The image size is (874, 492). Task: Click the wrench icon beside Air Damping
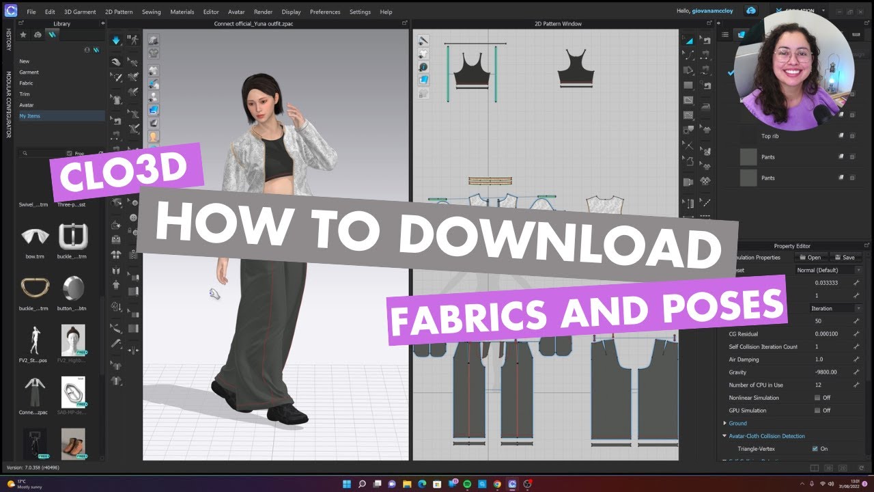856,359
